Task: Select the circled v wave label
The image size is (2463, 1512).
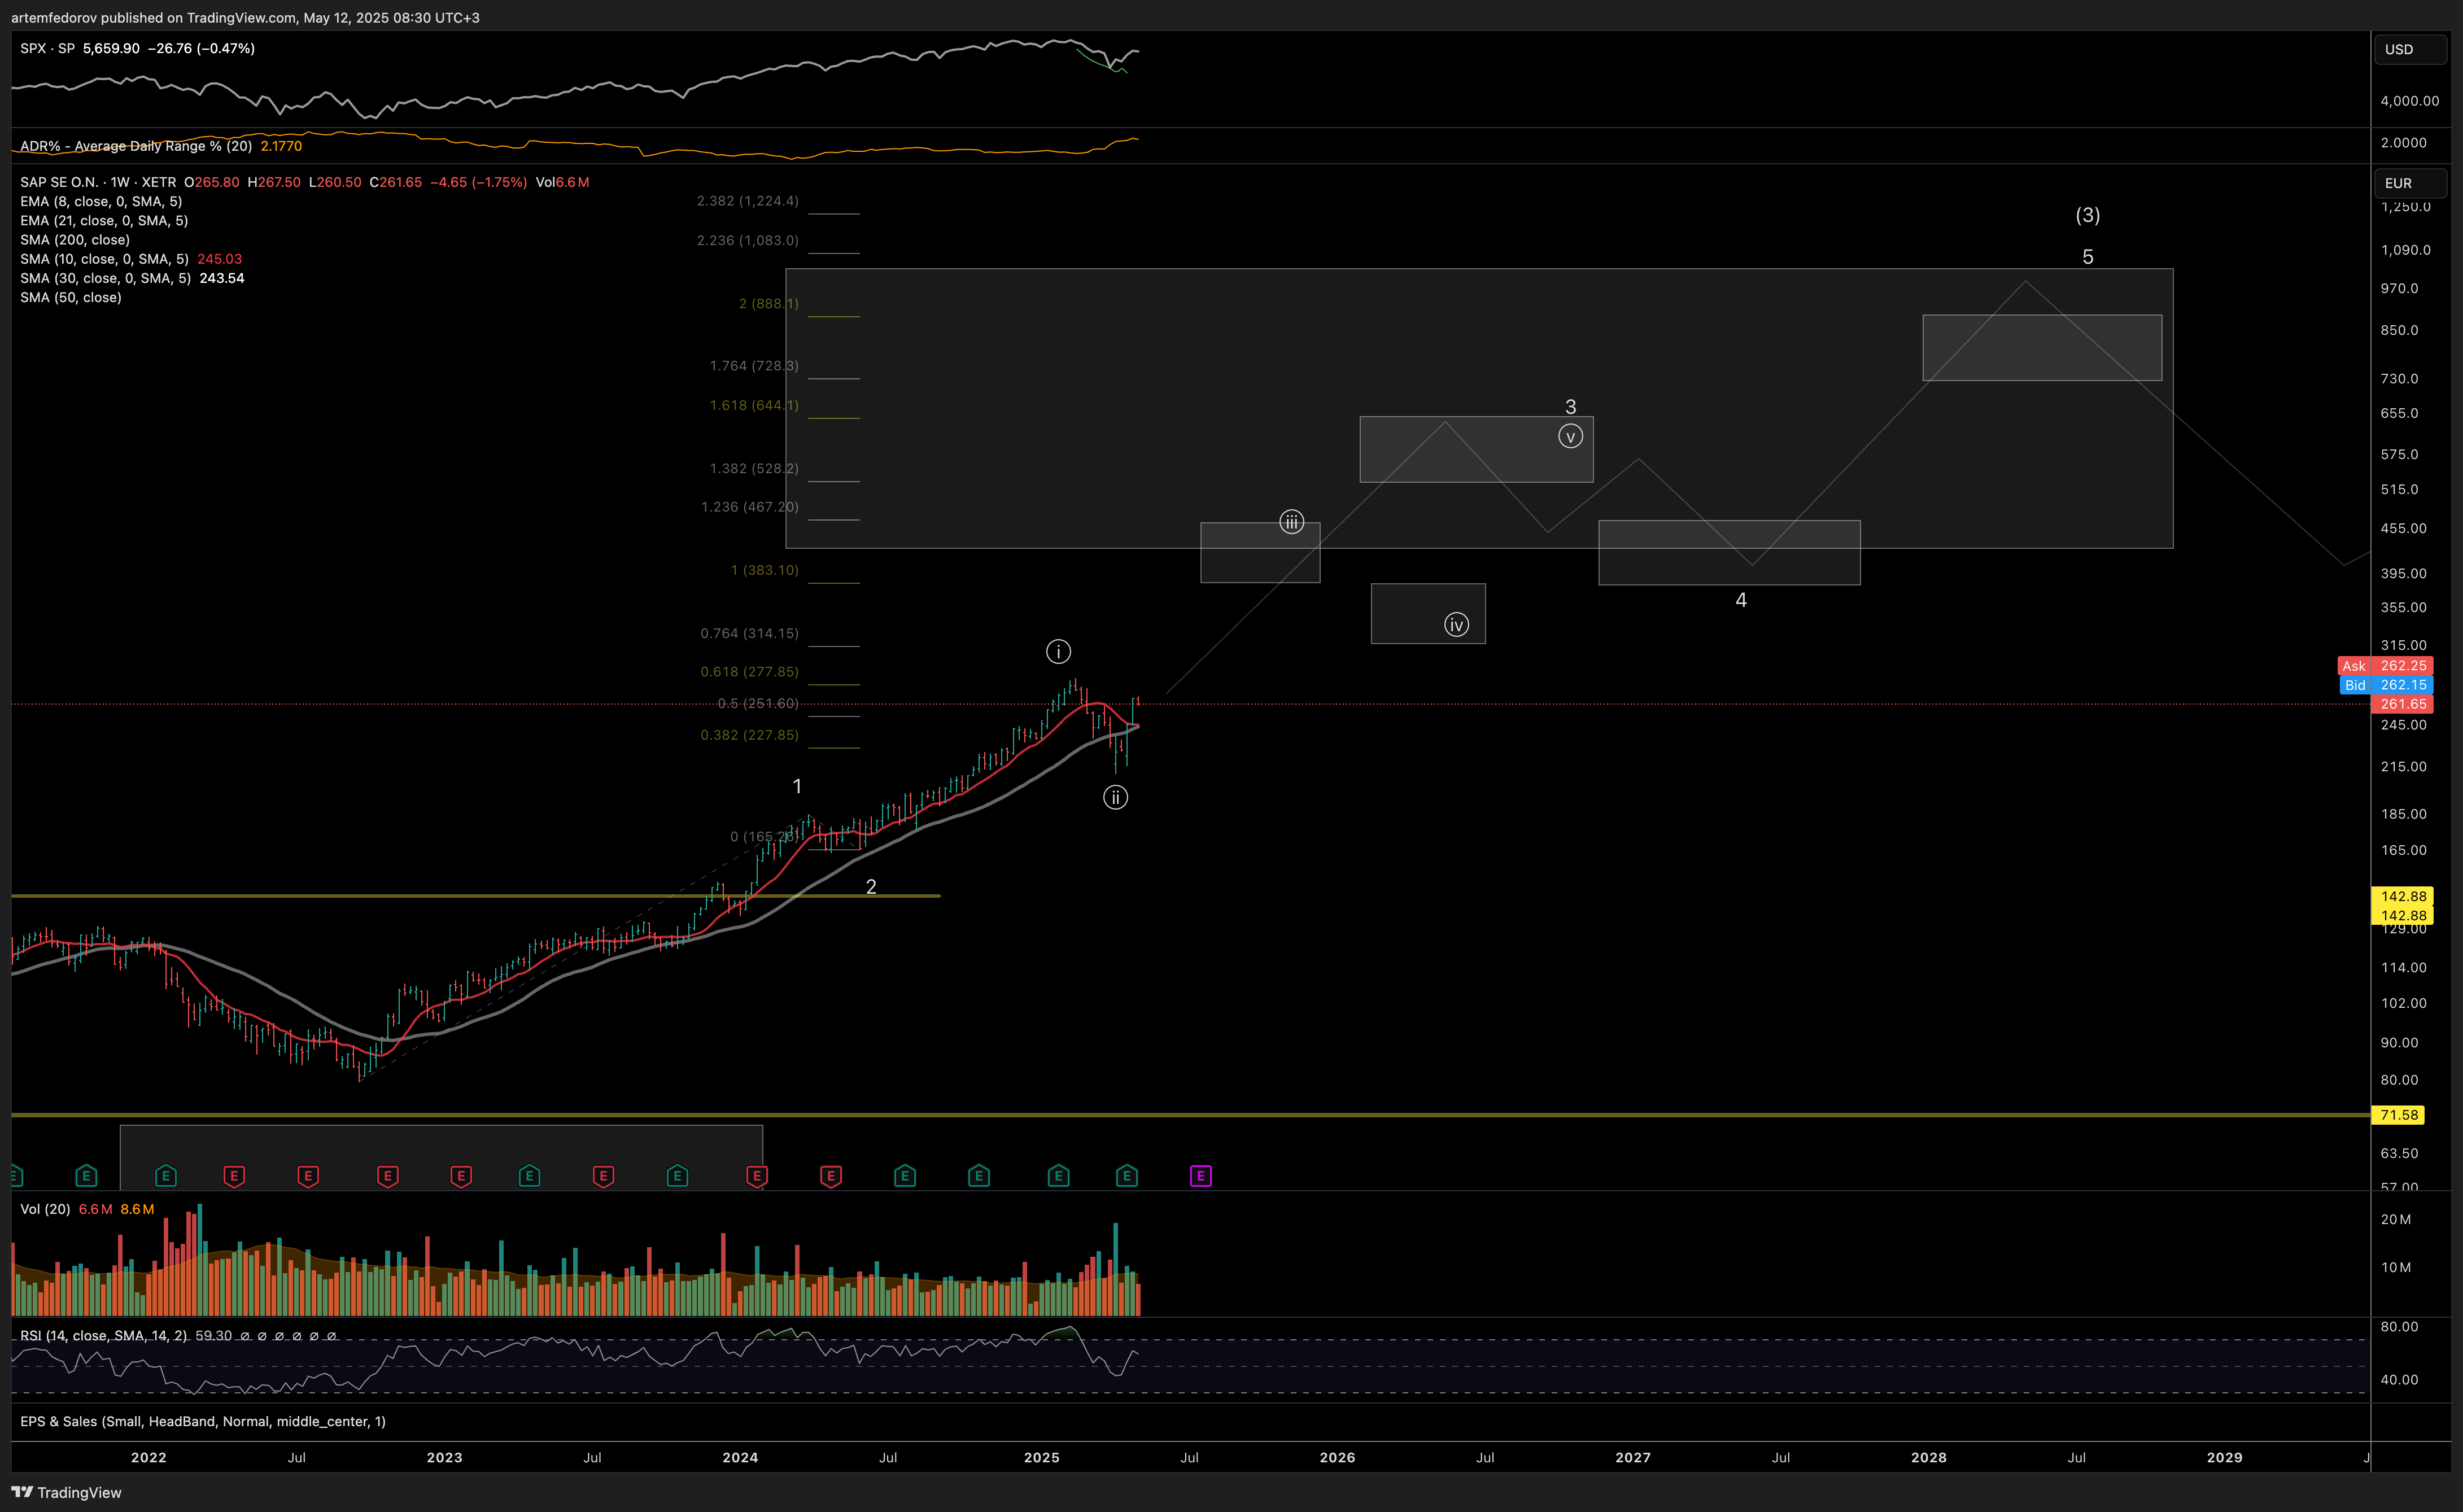Action: pos(1570,436)
